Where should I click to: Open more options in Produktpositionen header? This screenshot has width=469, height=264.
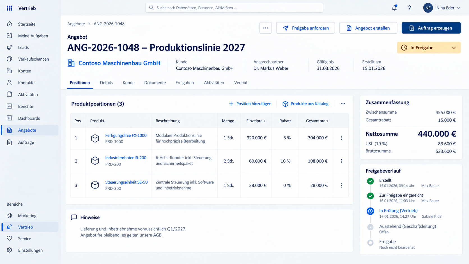[343, 104]
